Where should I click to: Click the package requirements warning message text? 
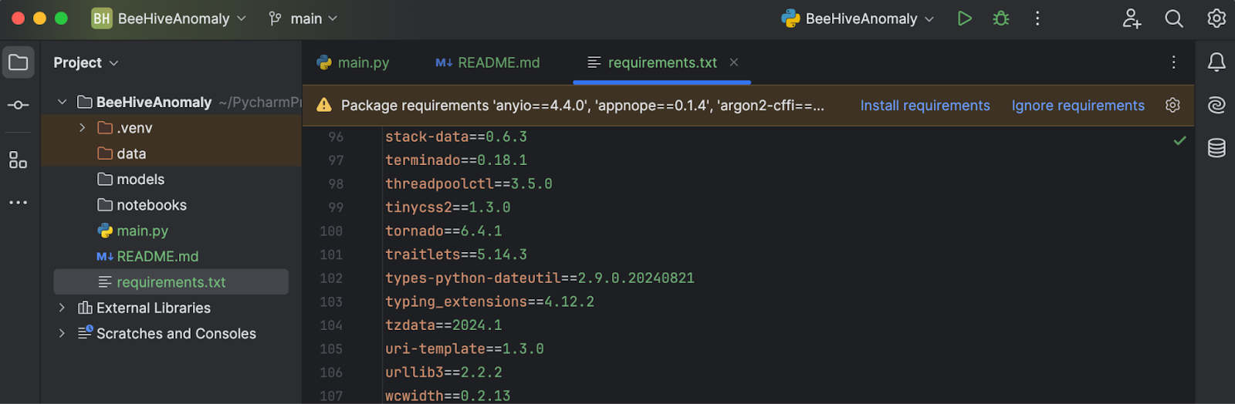tap(583, 106)
